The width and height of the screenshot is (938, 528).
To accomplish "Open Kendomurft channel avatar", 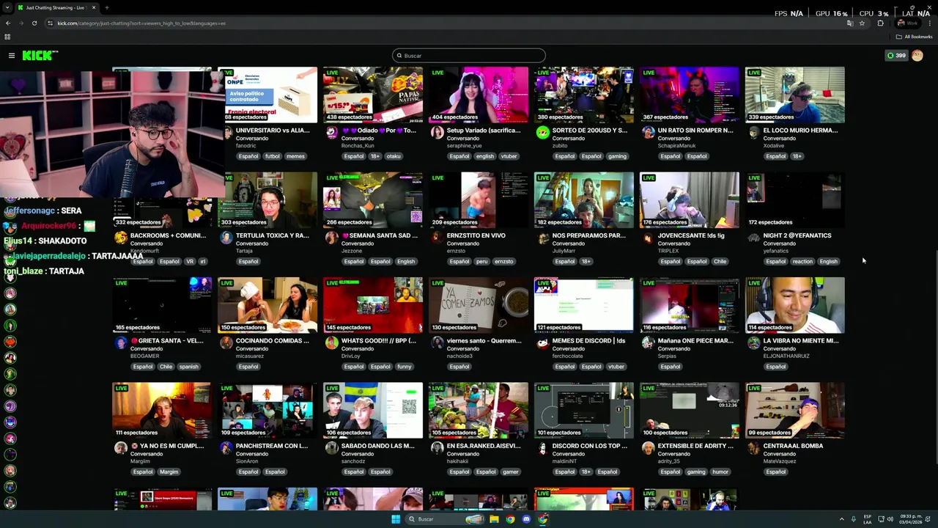I will [121, 238].
